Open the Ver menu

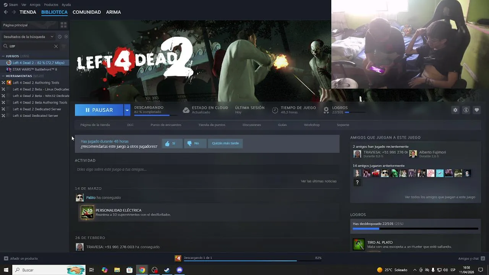[x=24, y=5]
